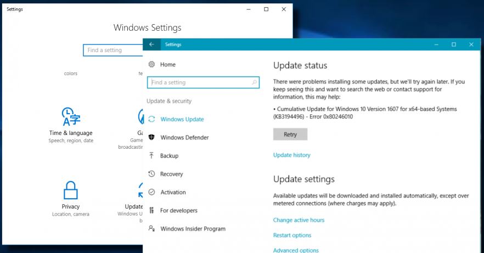484x253 pixels.
Task: Click the For developers sliders icon
Action: (x=151, y=210)
